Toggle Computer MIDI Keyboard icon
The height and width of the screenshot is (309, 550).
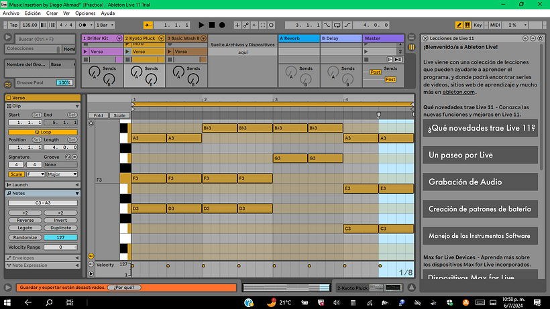[467, 25]
